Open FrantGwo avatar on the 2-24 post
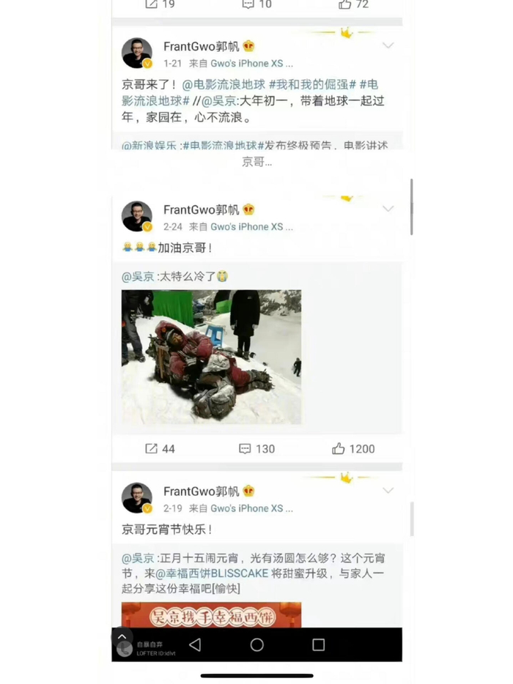513x684 pixels. [136, 216]
